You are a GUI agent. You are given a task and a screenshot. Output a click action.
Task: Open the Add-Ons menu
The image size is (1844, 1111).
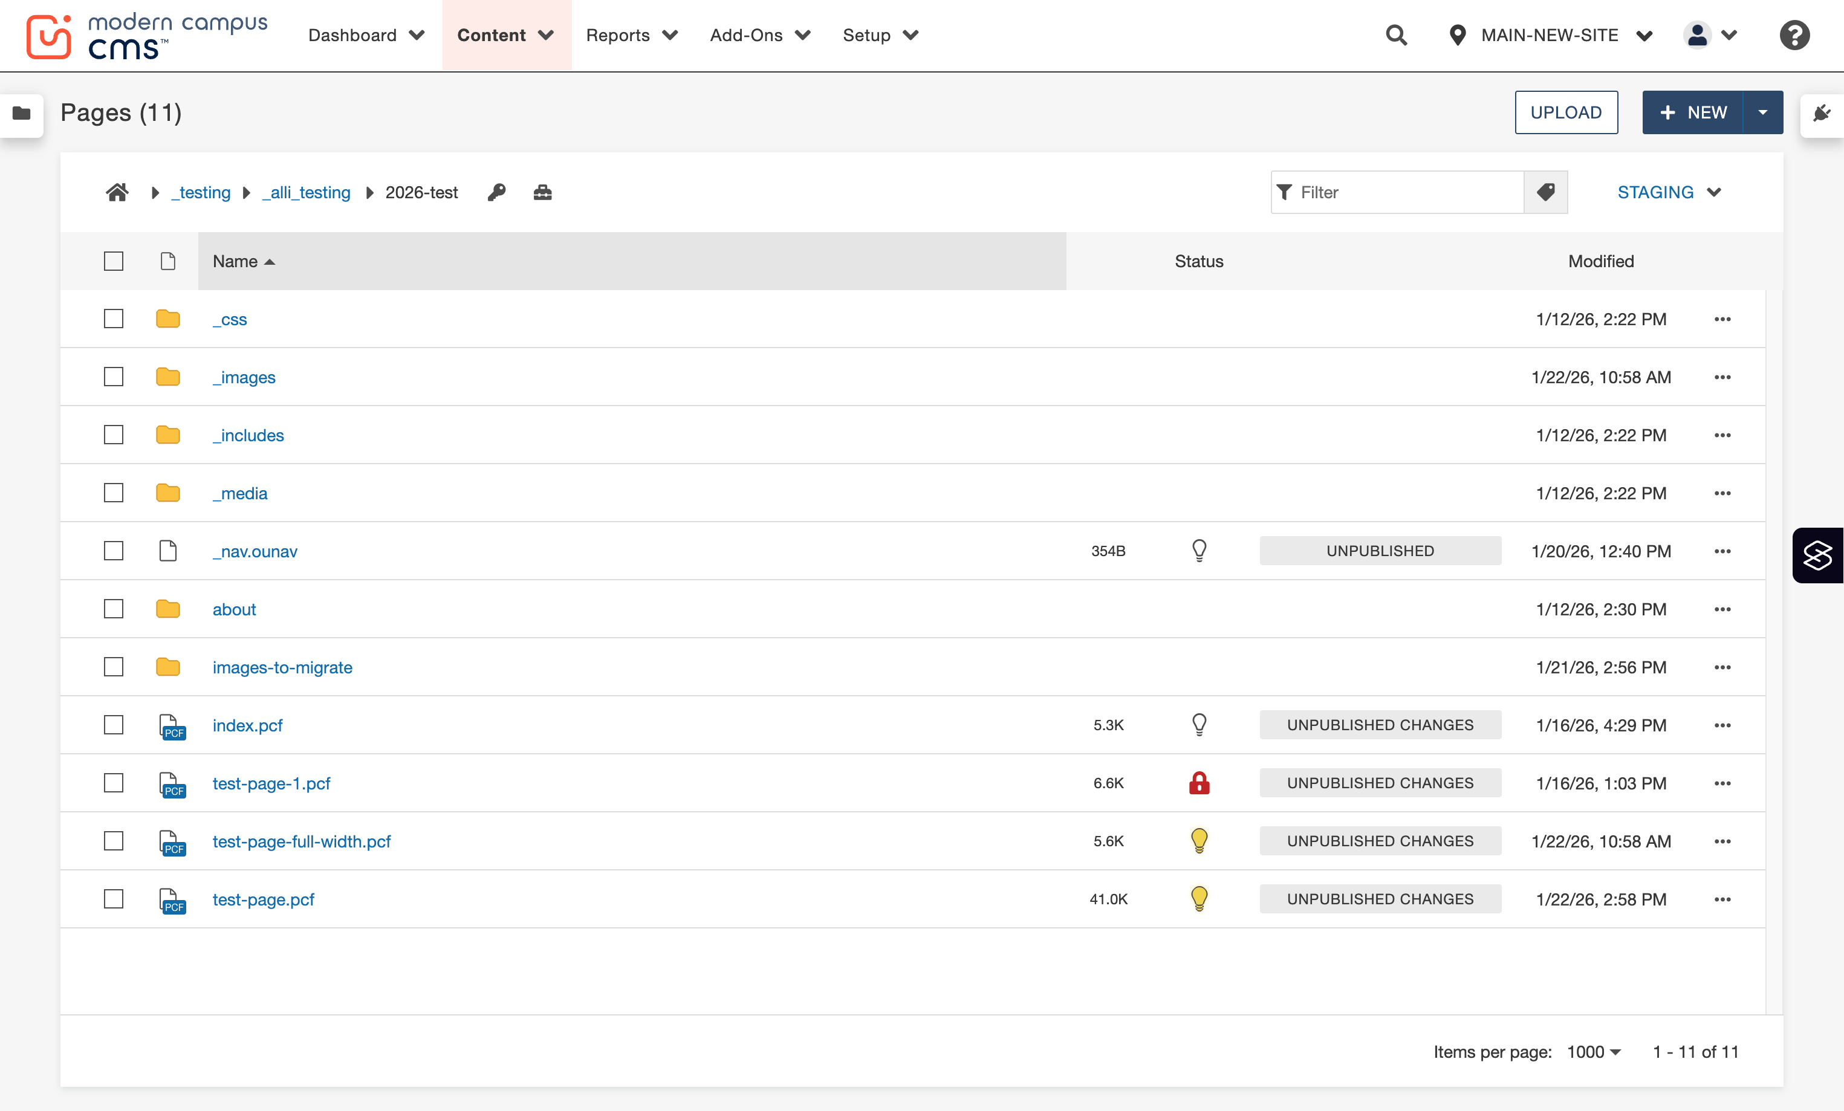(x=759, y=35)
